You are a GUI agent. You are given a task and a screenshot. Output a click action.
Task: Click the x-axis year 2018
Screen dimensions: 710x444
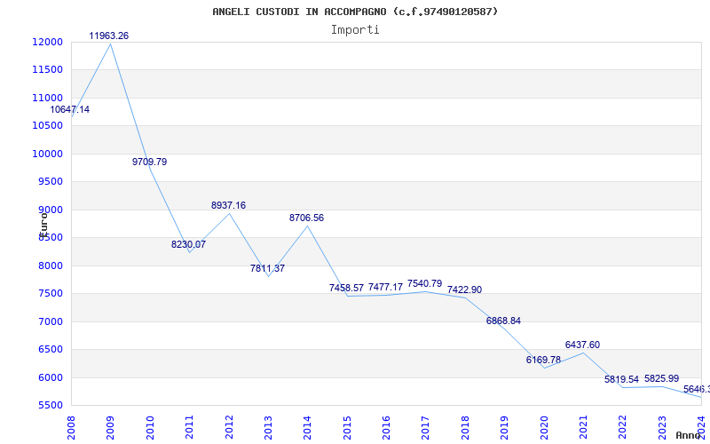coord(465,427)
